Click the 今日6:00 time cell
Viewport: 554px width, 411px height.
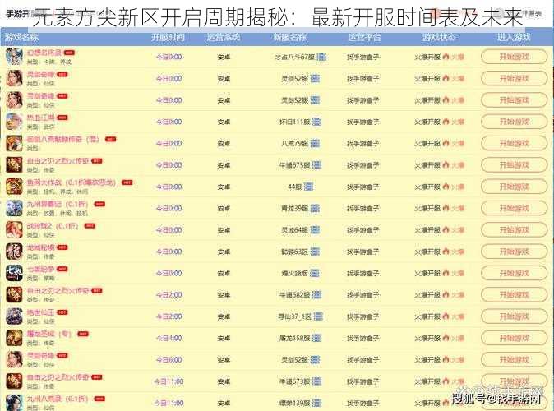(x=169, y=360)
